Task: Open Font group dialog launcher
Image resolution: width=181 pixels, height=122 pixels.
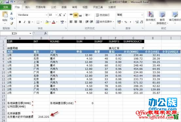Action: tap(66, 28)
